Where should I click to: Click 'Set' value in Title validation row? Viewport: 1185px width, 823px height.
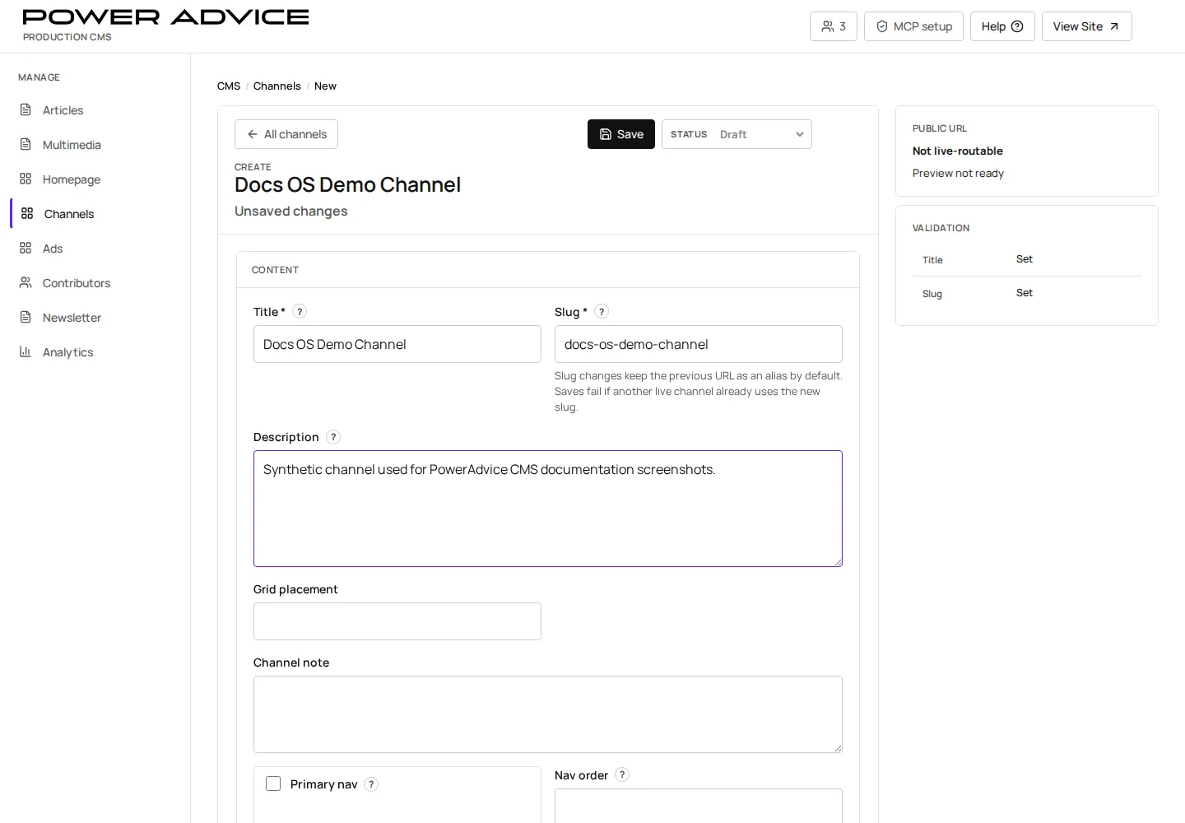click(1025, 258)
